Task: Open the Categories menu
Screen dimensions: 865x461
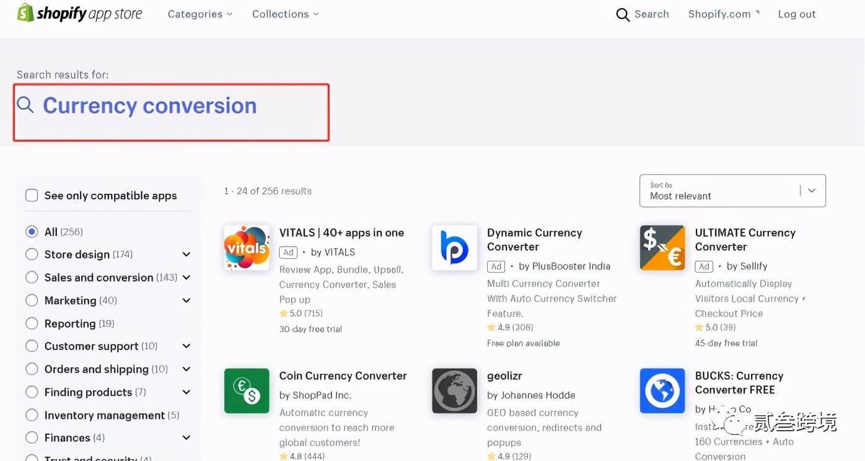Action: point(200,14)
